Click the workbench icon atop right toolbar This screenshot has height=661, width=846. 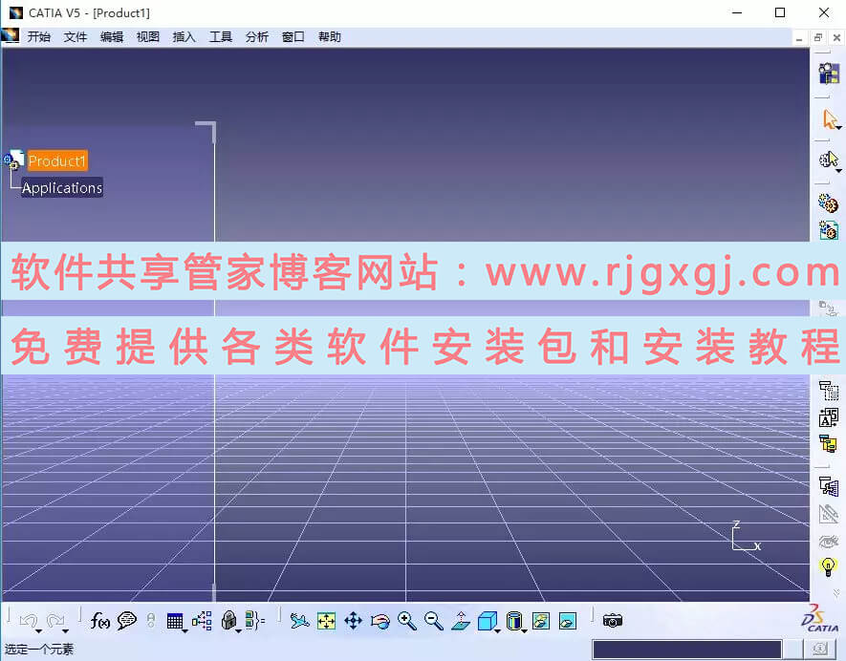point(829,74)
